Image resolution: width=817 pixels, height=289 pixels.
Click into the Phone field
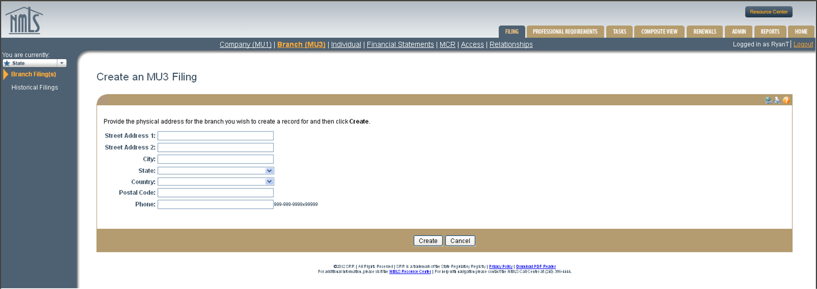click(x=215, y=204)
